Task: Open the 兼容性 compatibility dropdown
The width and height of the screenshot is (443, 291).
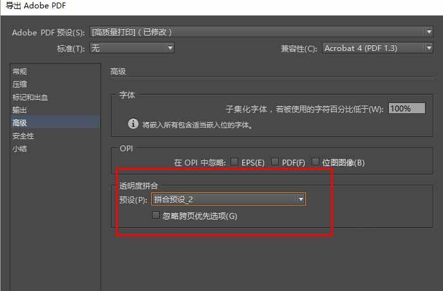Action: coord(377,48)
